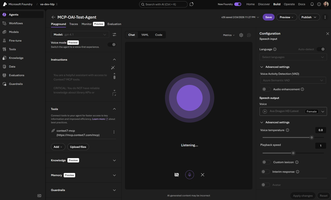Turn on the camera icon
The image size is (331, 200).
pos(177,174)
